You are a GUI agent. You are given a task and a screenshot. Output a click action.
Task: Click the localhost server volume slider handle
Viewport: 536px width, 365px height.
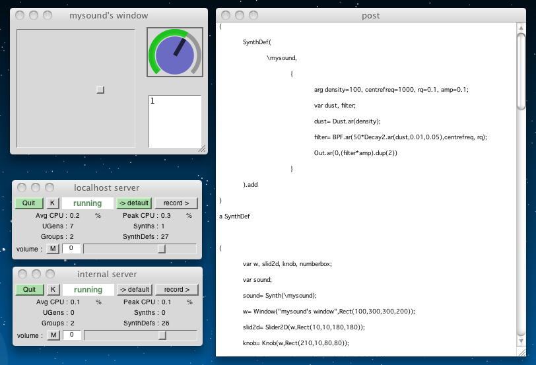[x=162, y=249]
